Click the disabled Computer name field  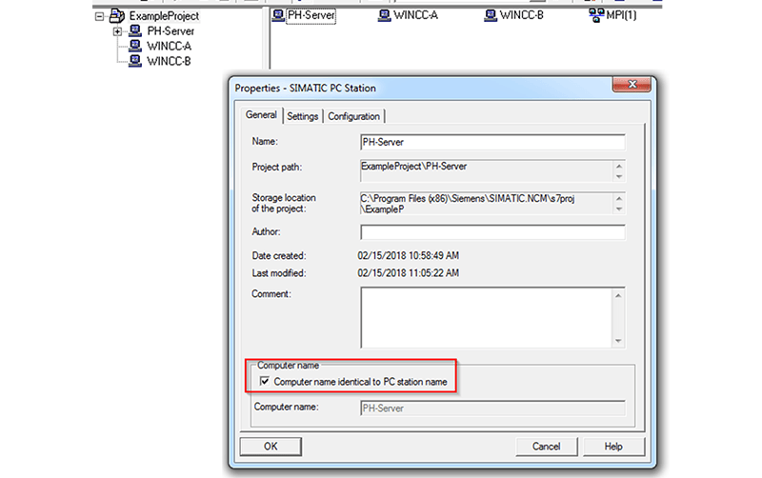[x=492, y=408]
